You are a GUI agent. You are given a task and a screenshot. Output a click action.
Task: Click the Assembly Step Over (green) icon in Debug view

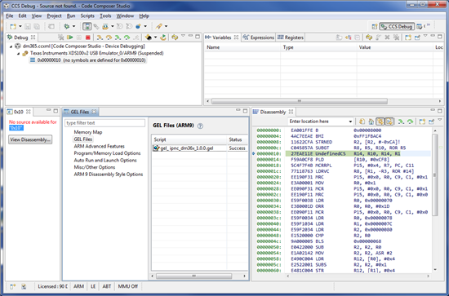127,38
